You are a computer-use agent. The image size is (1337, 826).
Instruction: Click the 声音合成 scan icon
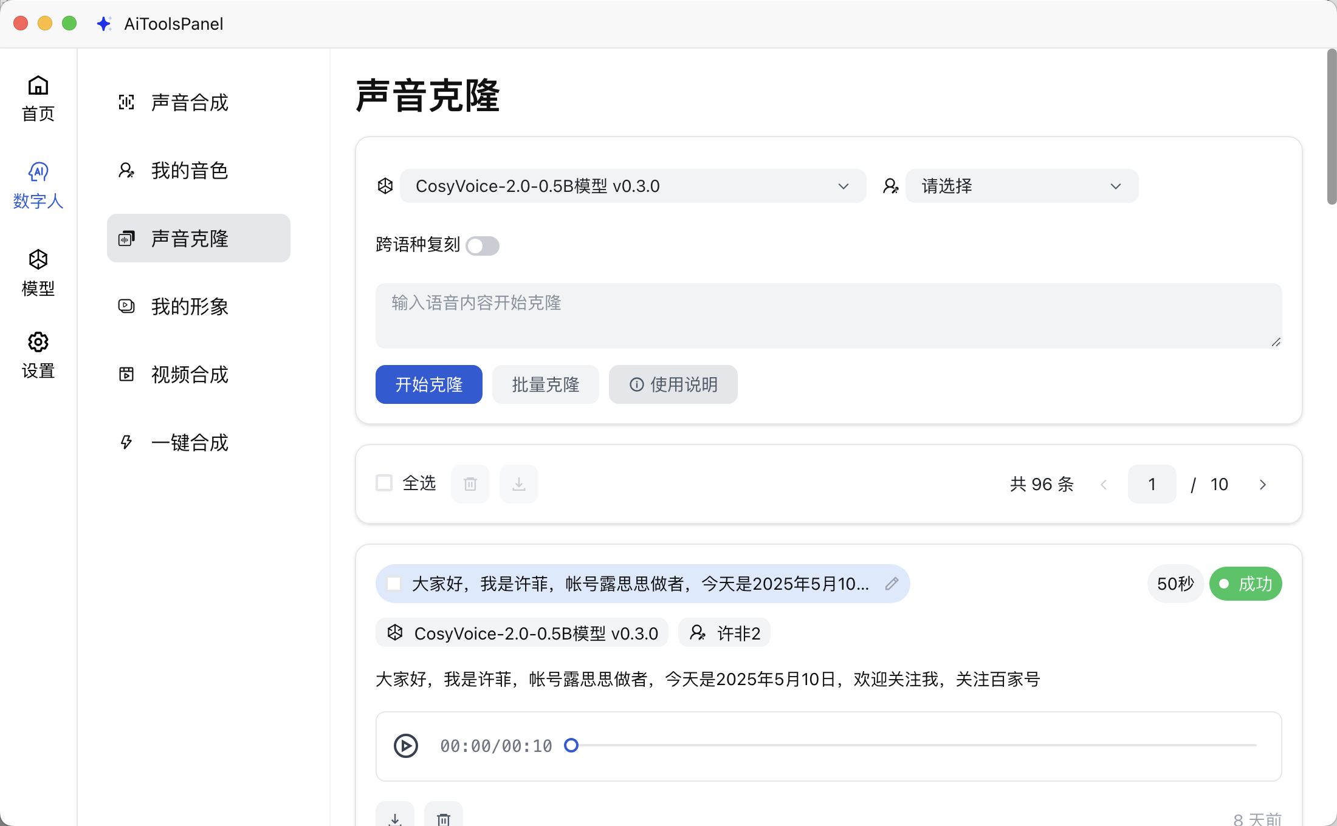point(126,102)
